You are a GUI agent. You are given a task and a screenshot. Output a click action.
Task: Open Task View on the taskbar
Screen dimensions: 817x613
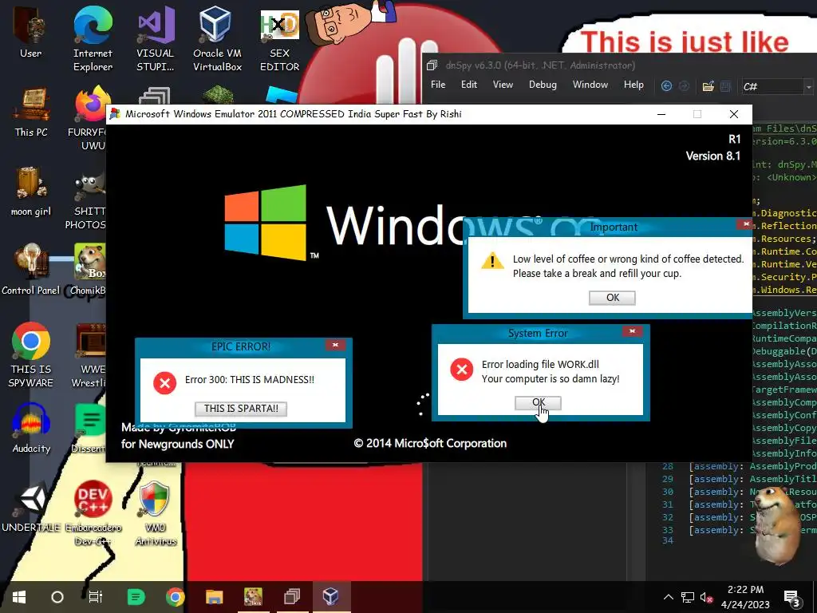tap(96, 597)
